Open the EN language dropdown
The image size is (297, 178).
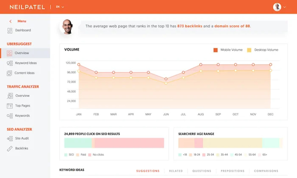point(59,6)
